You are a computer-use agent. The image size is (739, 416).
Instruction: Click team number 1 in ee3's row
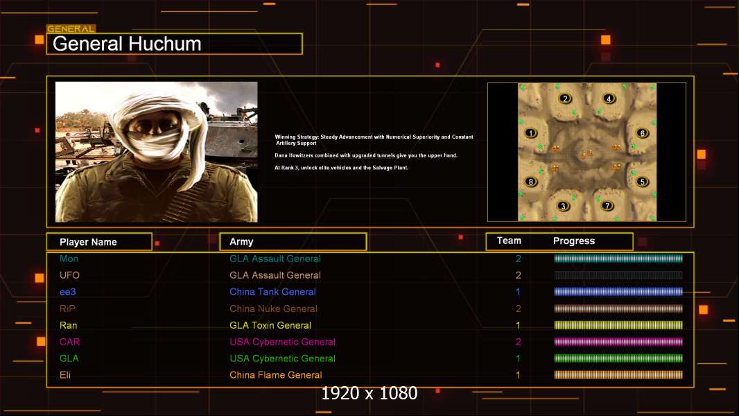pyautogui.click(x=518, y=292)
